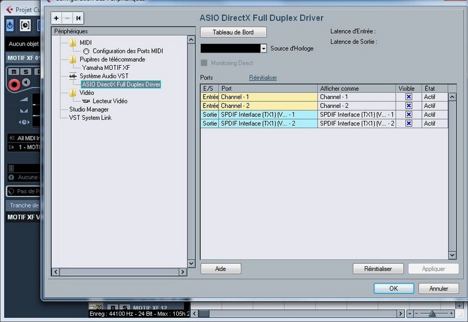Select the Système Audio VST waveform icon
The image size is (468, 322).
[x=73, y=76]
